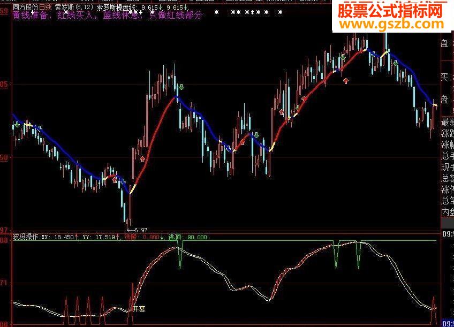The width and height of the screenshot is (454, 327).
Task: Click the 同方股份 stock name label
Action: point(26,7)
